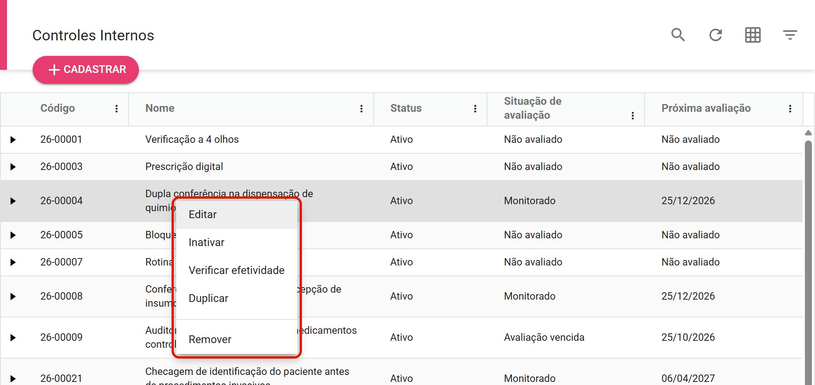The width and height of the screenshot is (815, 385).
Task: Click 'Avaliação vencida' status cell
Action: pyautogui.click(x=544, y=338)
